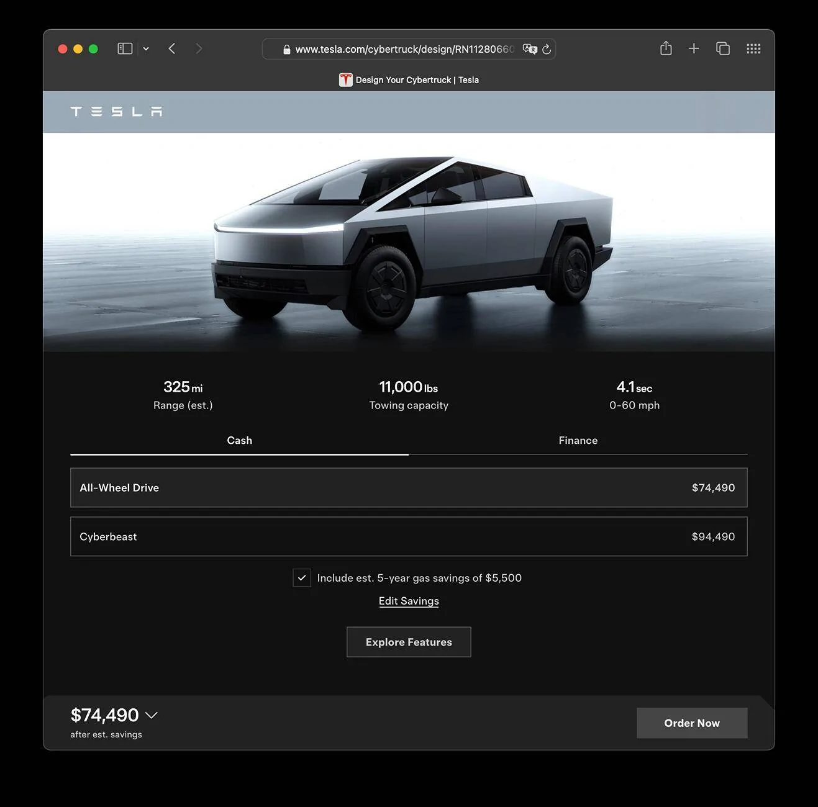Select the Design Your Cybertruck tab
Viewport: 818px width, 807px height.
pyautogui.click(x=409, y=79)
